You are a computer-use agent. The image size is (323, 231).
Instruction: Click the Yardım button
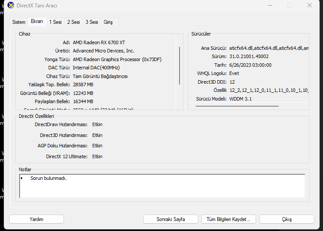37,219
